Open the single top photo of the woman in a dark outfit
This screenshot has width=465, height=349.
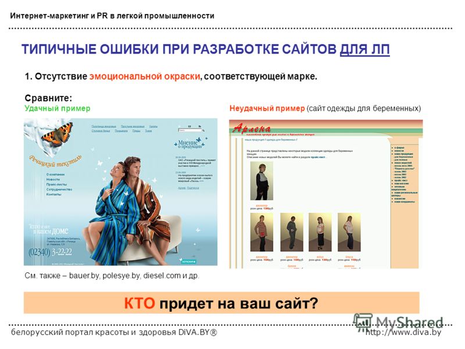coord(262,181)
